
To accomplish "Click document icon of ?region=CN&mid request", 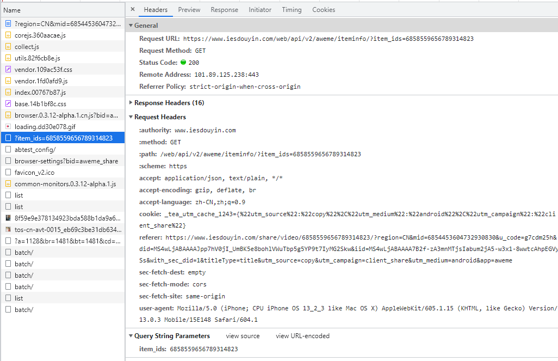I will pyautogui.click(x=8, y=23).
